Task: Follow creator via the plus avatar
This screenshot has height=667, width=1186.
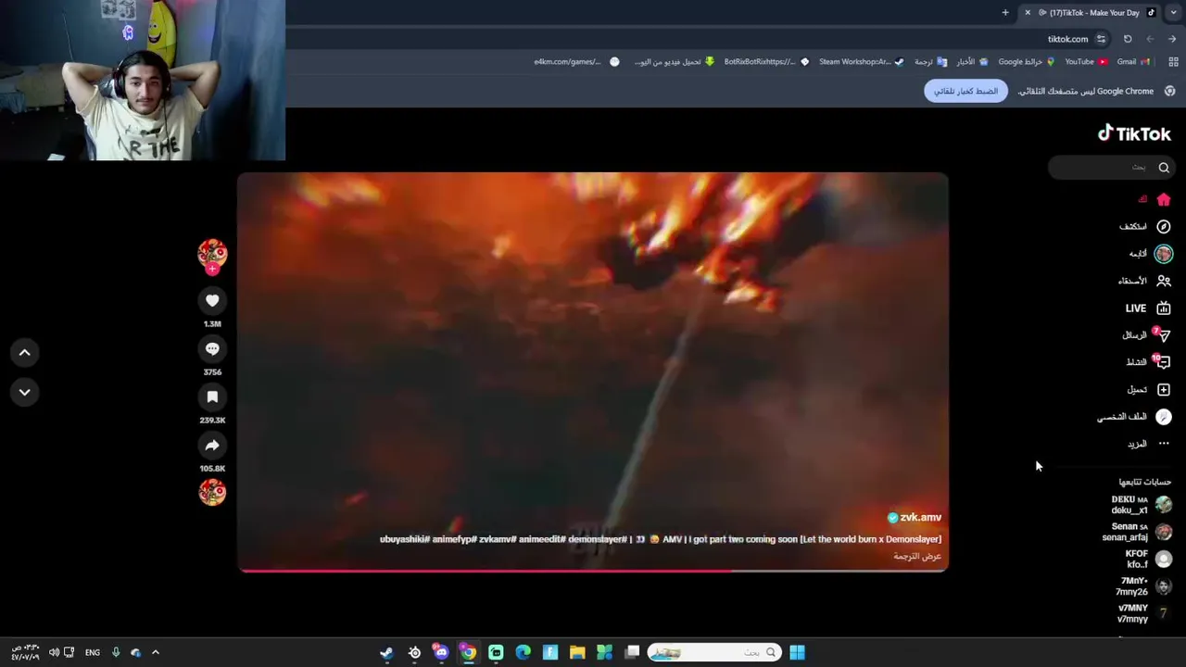Action: (x=212, y=269)
